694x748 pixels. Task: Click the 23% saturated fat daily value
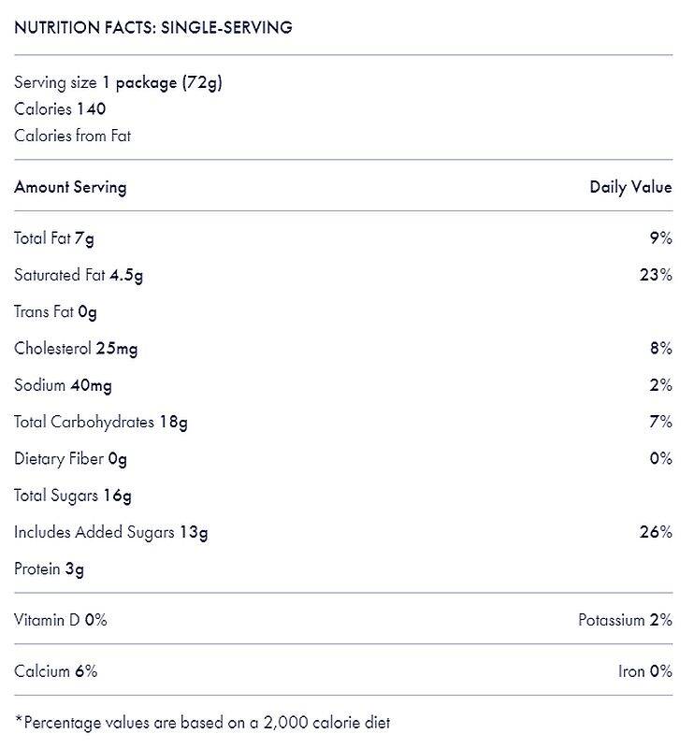click(657, 275)
